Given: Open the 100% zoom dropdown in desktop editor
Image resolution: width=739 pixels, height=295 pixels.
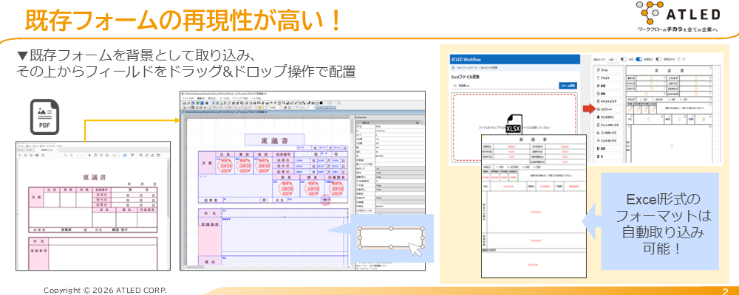Looking at the screenshot, I should 275,108.
